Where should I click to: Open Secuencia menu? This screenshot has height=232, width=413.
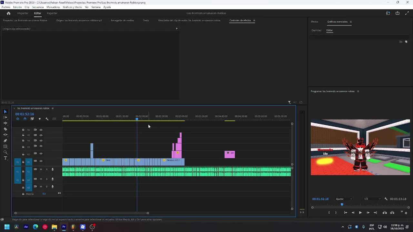coord(38,7)
